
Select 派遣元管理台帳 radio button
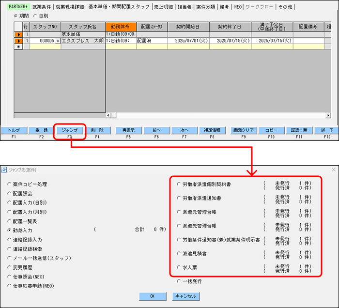pyautogui.click(x=179, y=212)
